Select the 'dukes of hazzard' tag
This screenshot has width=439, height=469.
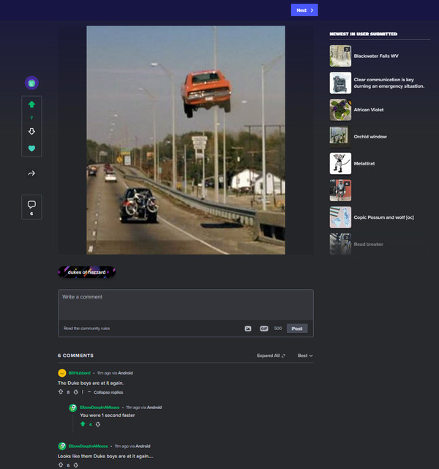pyautogui.click(x=87, y=272)
